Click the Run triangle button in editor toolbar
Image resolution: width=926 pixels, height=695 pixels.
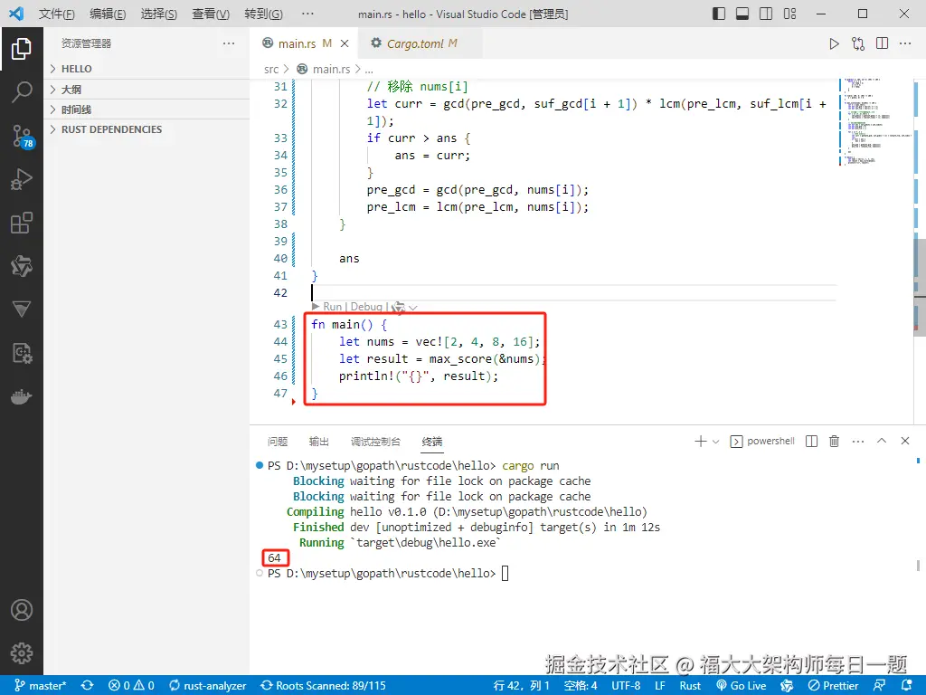[834, 43]
